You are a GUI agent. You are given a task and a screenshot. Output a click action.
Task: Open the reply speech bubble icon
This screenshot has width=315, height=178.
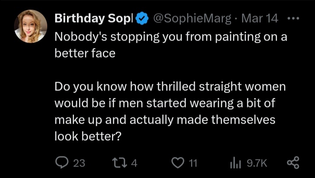coord(63,163)
